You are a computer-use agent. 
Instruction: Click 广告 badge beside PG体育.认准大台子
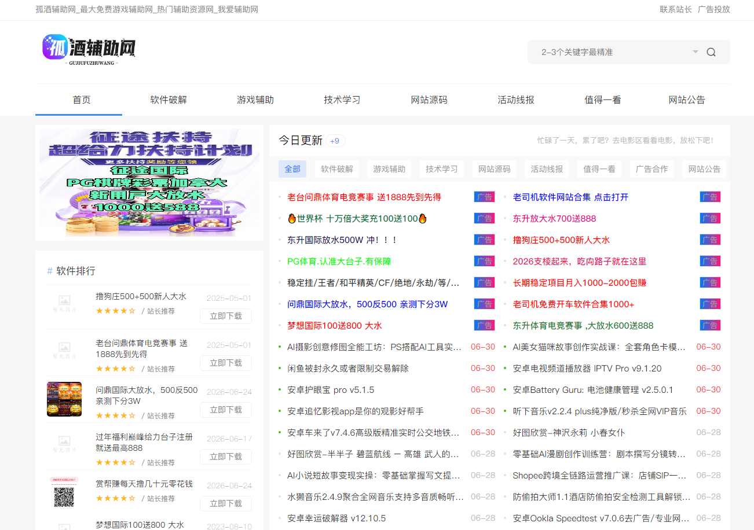484,261
